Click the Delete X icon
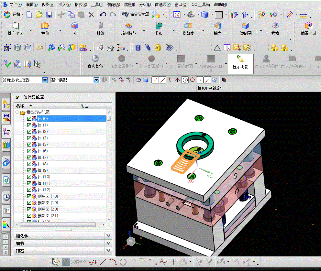This screenshot has height=271, width=321. [x=91, y=15]
